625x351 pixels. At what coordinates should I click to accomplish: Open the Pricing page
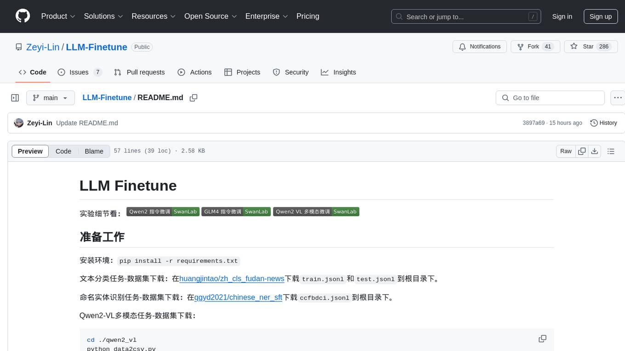coord(308,16)
